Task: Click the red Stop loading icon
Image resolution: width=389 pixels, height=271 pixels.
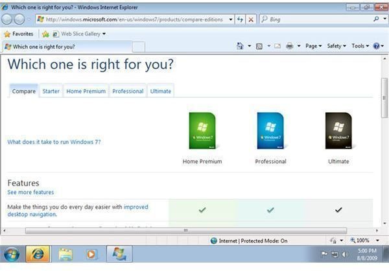Action: click(251, 19)
